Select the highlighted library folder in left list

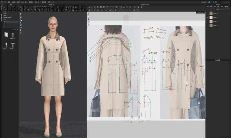(11, 22)
